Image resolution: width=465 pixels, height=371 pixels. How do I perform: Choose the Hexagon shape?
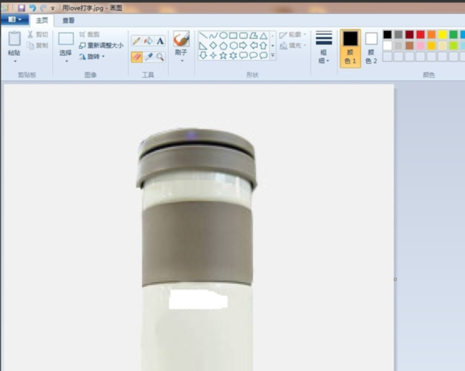(x=233, y=46)
